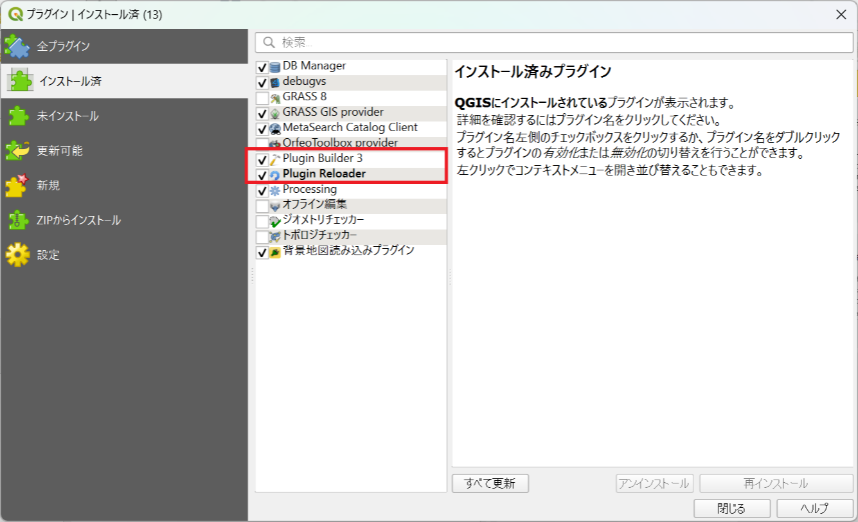Screen dimensions: 858x522
Task: Open the 設定 tab
Action: tap(124, 255)
